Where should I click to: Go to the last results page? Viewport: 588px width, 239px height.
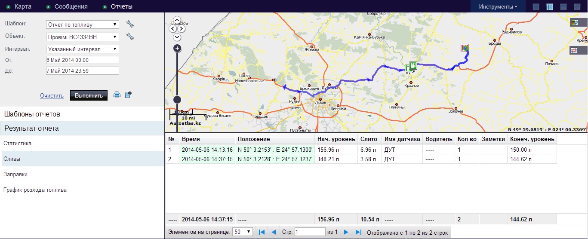click(358, 233)
